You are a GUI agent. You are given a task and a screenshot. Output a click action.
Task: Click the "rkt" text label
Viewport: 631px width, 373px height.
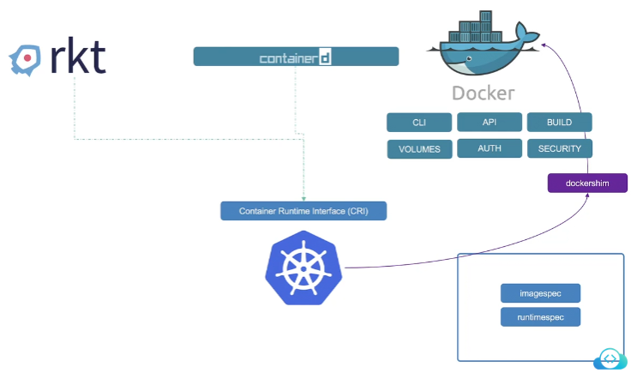[77, 57]
